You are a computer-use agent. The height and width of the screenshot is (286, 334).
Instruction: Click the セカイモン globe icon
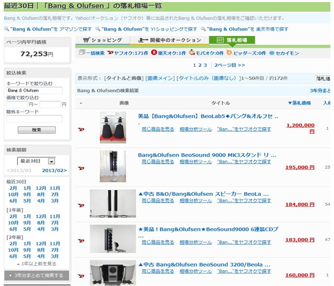(x=272, y=53)
